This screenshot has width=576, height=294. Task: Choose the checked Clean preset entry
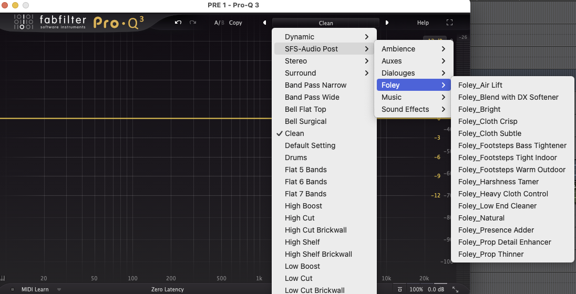point(294,133)
